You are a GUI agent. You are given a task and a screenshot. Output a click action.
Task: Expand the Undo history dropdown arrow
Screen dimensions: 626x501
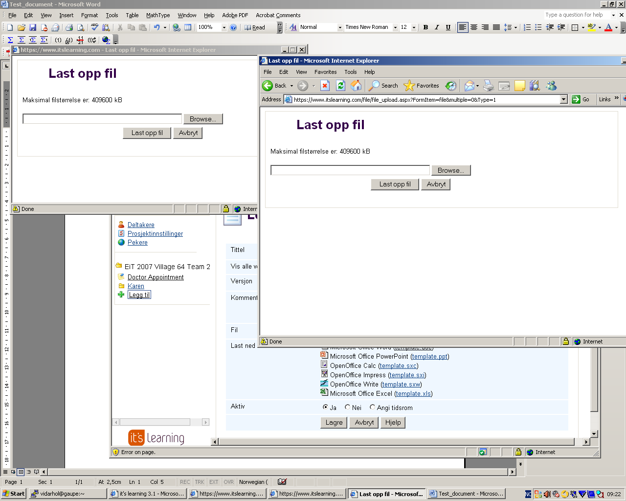click(165, 27)
